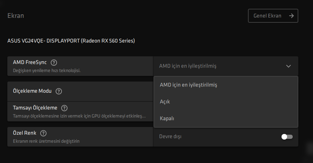Image resolution: width=313 pixels, height=163 pixels.
Task: Click the arrow icon beside Genel Ekran
Action: coord(291,16)
